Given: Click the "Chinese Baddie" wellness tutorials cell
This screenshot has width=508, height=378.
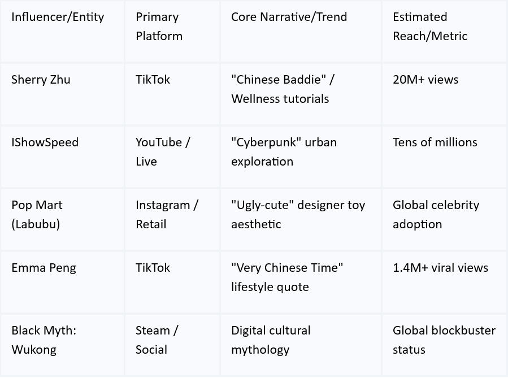Looking at the screenshot, I should (283, 89).
